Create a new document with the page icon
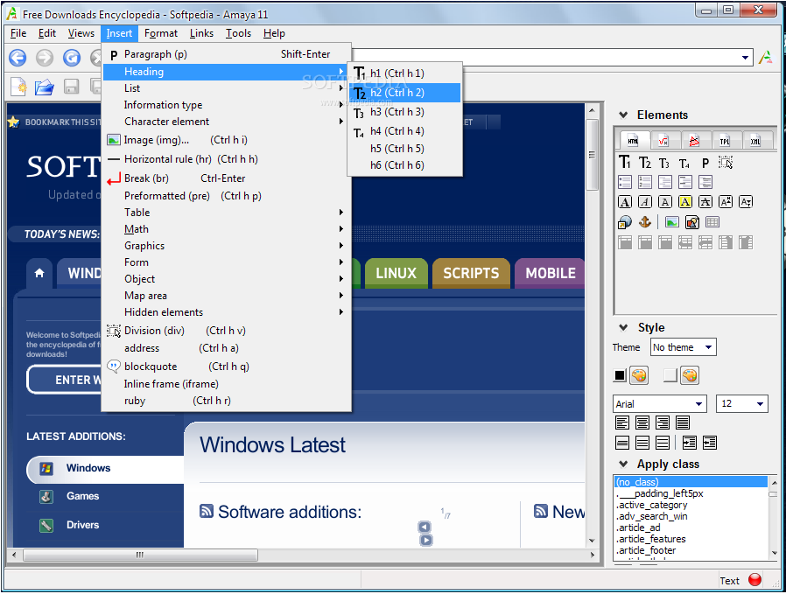 (18, 87)
